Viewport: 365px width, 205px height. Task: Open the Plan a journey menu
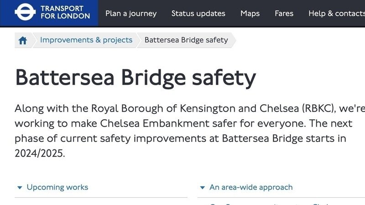coord(131,13)
